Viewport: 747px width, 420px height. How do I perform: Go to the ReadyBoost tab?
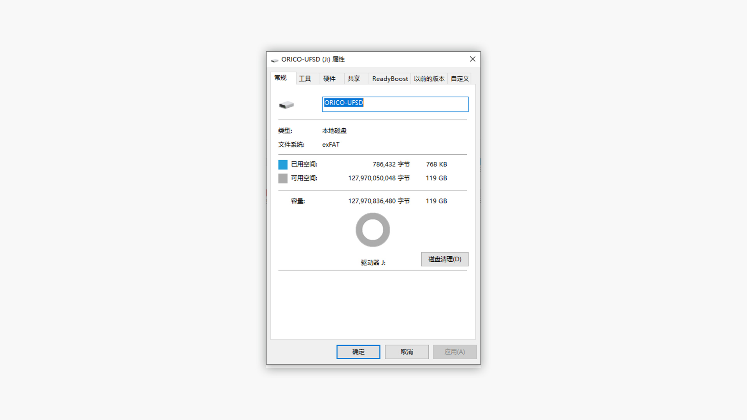pos(390,79)
